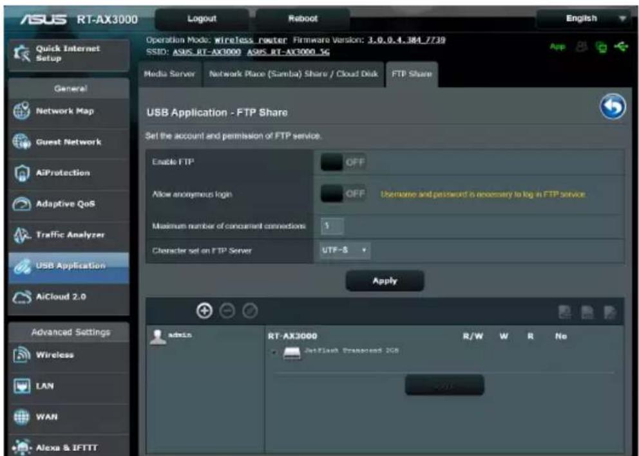Toggle the Enable FTP switch
This screenshot has height=456, width=639.
[x=343, y=162]
